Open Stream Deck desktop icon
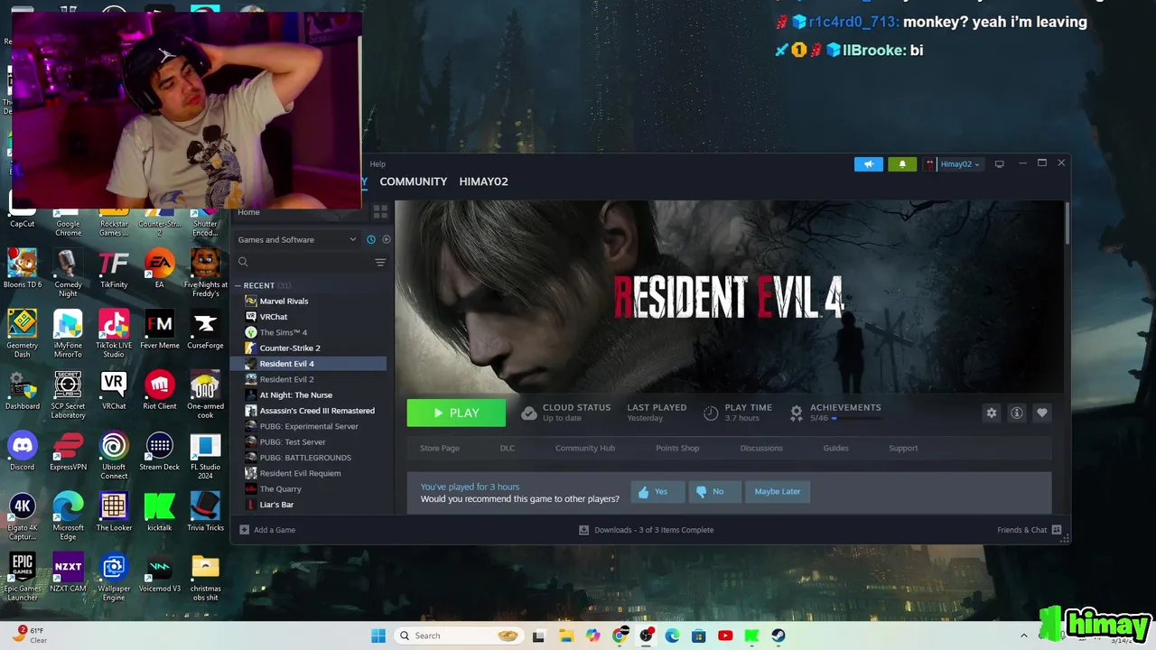This screenshot has width=1156, height=650. 160,452
